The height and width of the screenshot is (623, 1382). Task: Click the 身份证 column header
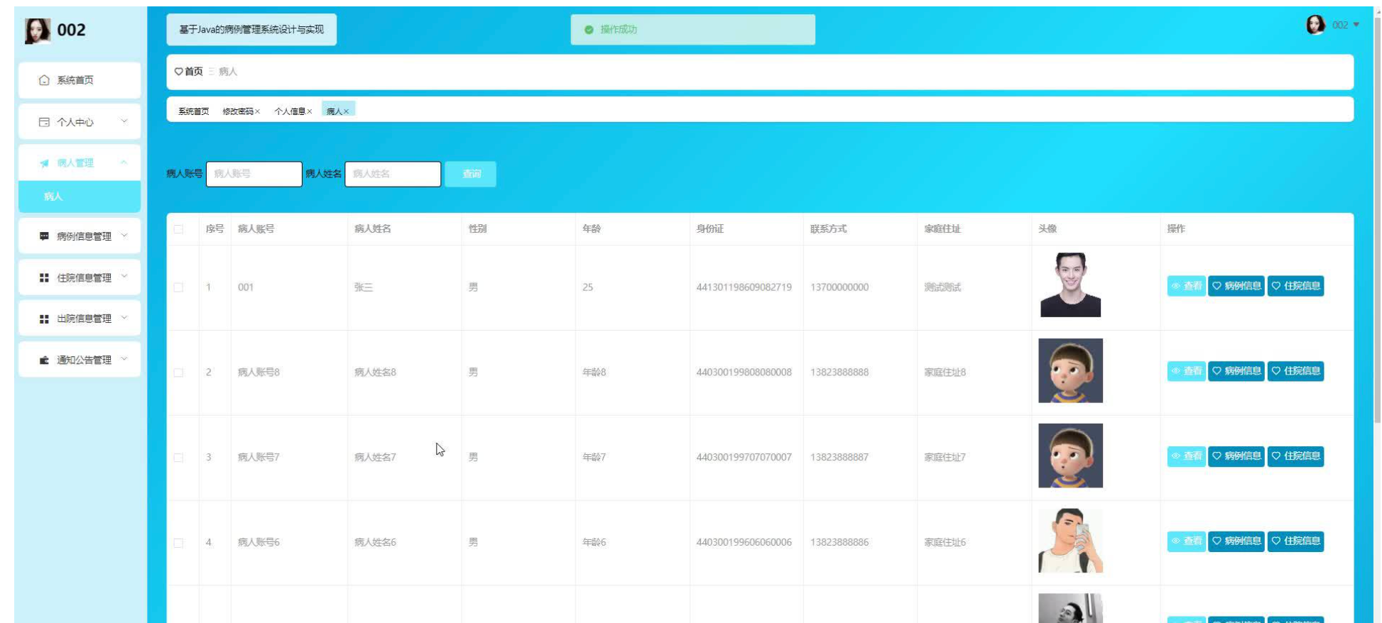709,229
